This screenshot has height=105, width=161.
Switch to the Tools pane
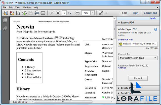point(124,13)
